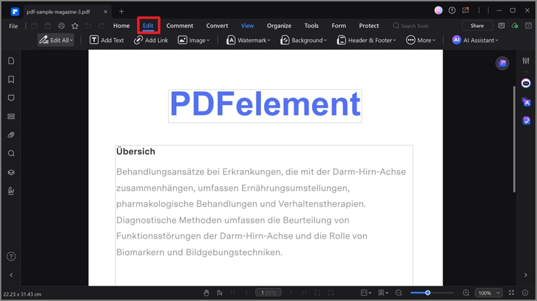Click the print icon in the top toolbar
The height and width of the screenshot is (301, 537).
61,26
